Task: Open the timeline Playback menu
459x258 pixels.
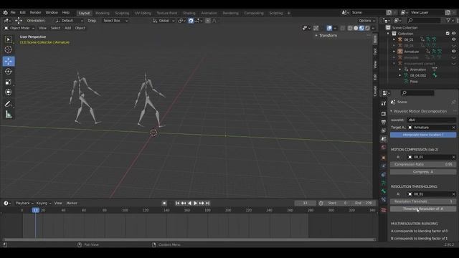Action: coord(24,203)
